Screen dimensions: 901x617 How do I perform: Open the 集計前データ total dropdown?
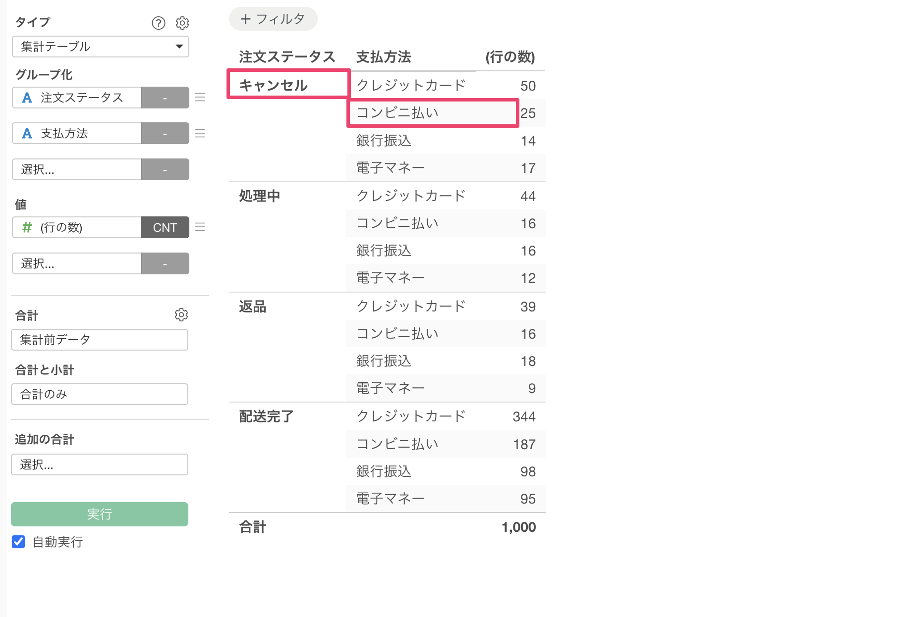[100, 340]
